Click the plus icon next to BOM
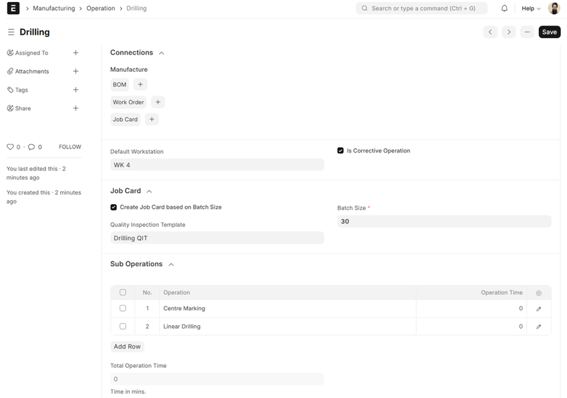567x398 pixels. click(140, 84)
